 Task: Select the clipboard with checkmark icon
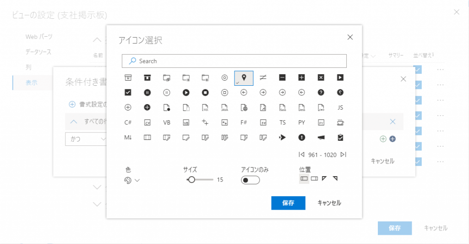coord(340,137)
